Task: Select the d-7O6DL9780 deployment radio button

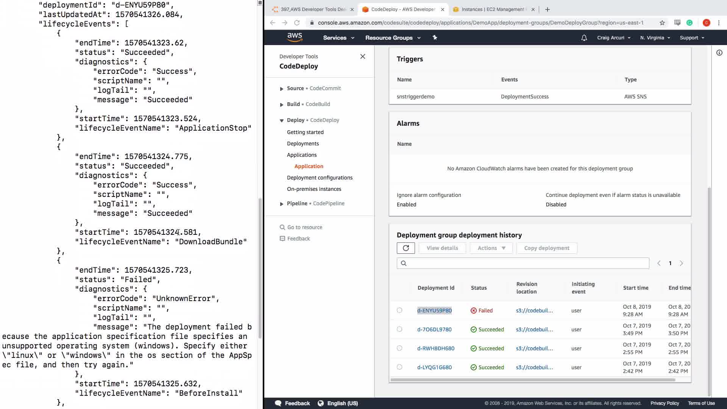Action: (x=399, y=329)
